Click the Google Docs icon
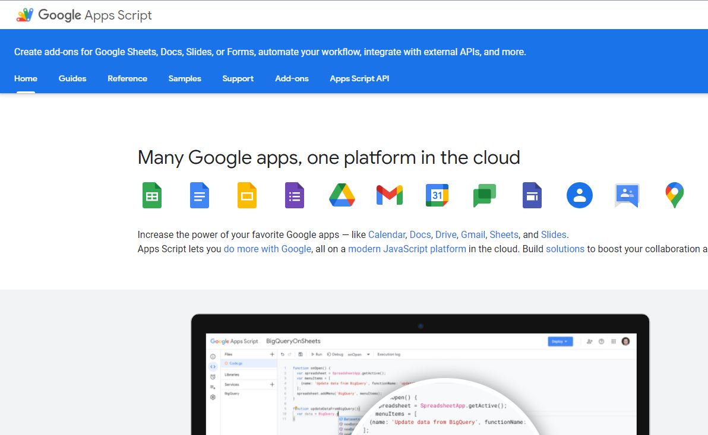708x435 pixels. pos(199,195)
